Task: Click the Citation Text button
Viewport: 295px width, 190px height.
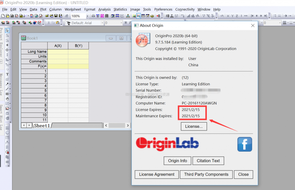Action: (x=208, y=161)
